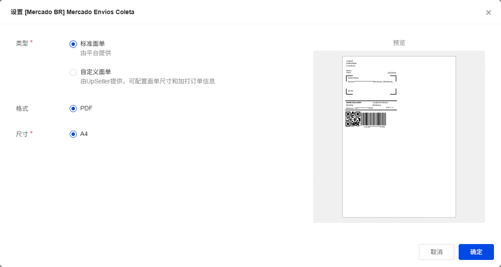Click the barcode in label preview

coord(374,119)
